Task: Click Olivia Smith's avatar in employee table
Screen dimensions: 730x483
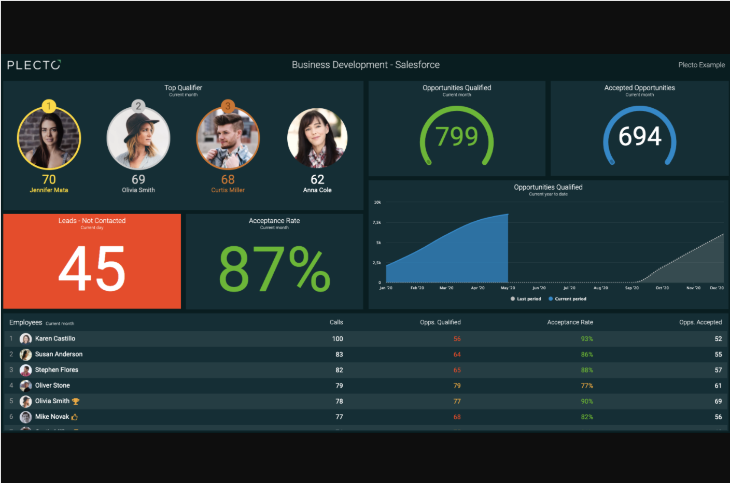Action: click(x=25, y=401)
